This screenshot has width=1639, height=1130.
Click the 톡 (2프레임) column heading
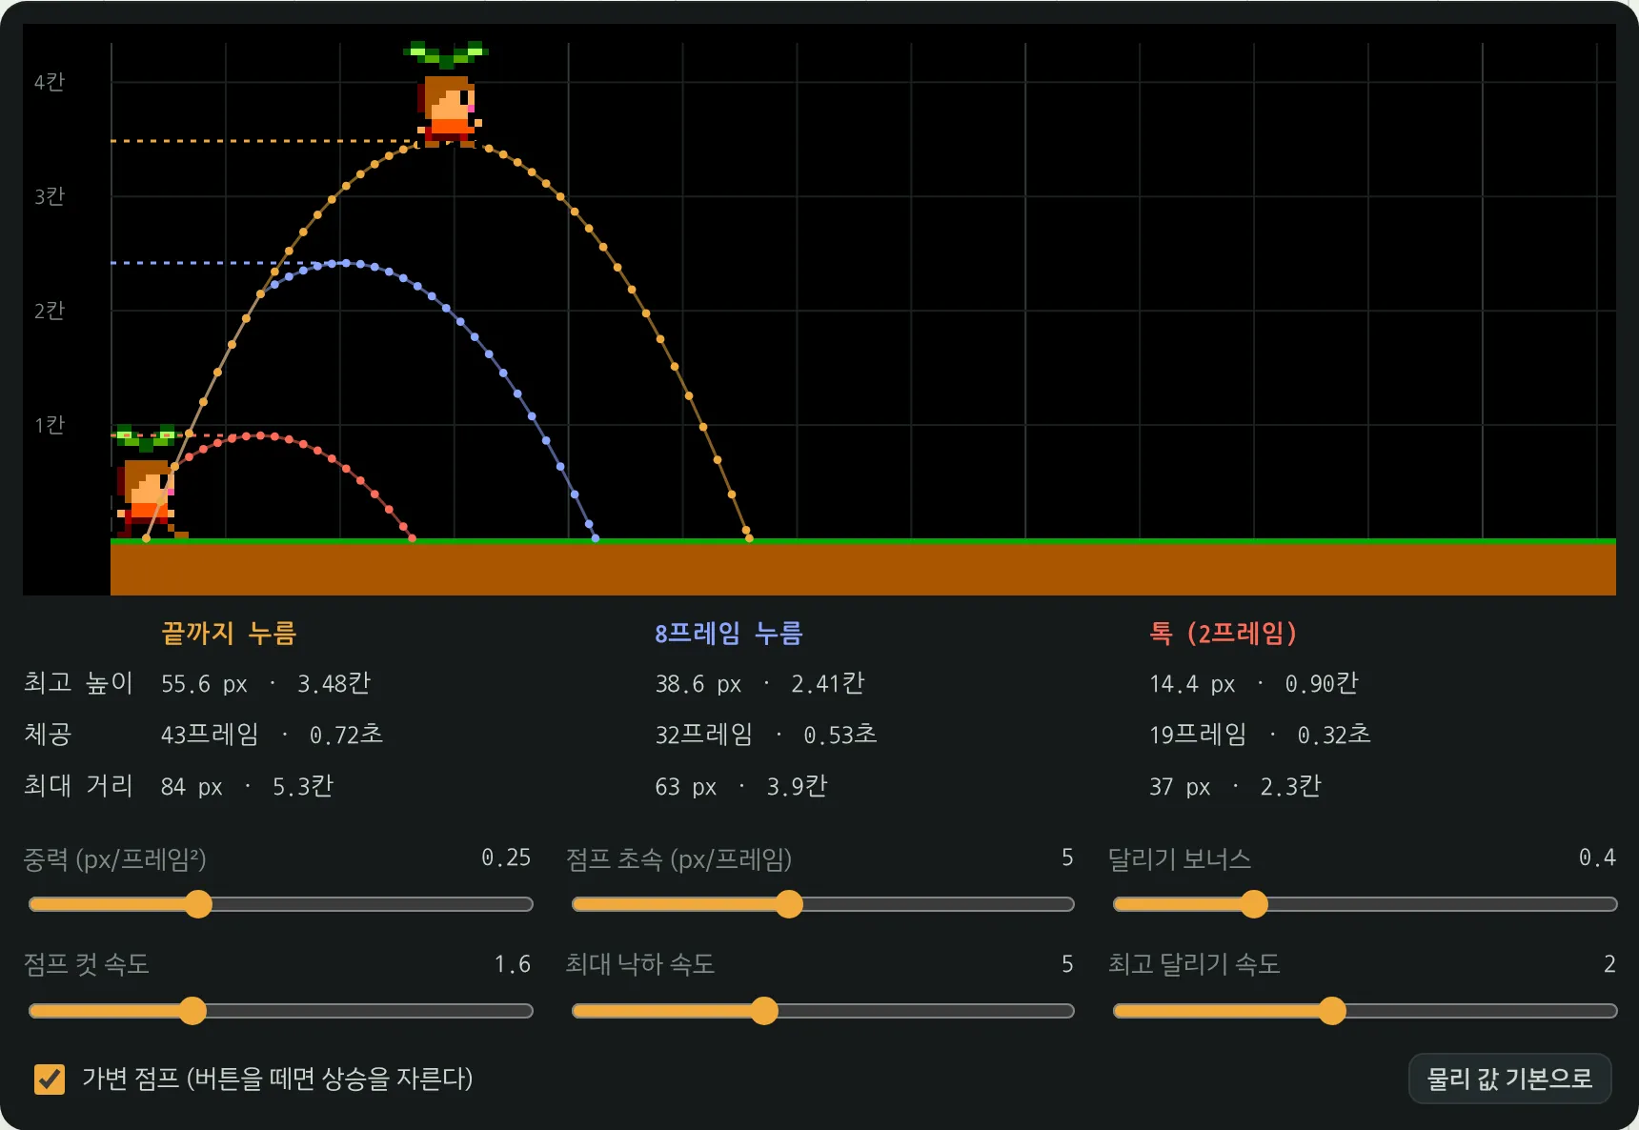[1224, 633]
